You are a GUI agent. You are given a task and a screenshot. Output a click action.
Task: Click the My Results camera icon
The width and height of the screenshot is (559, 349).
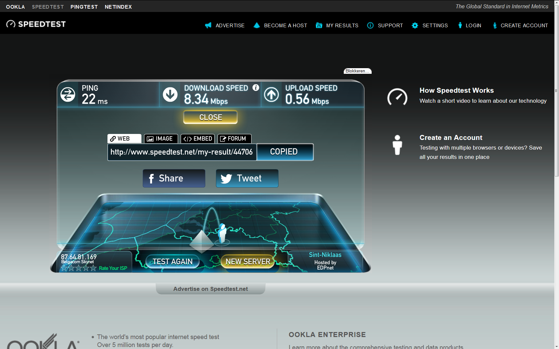click(x=319, y=25)
